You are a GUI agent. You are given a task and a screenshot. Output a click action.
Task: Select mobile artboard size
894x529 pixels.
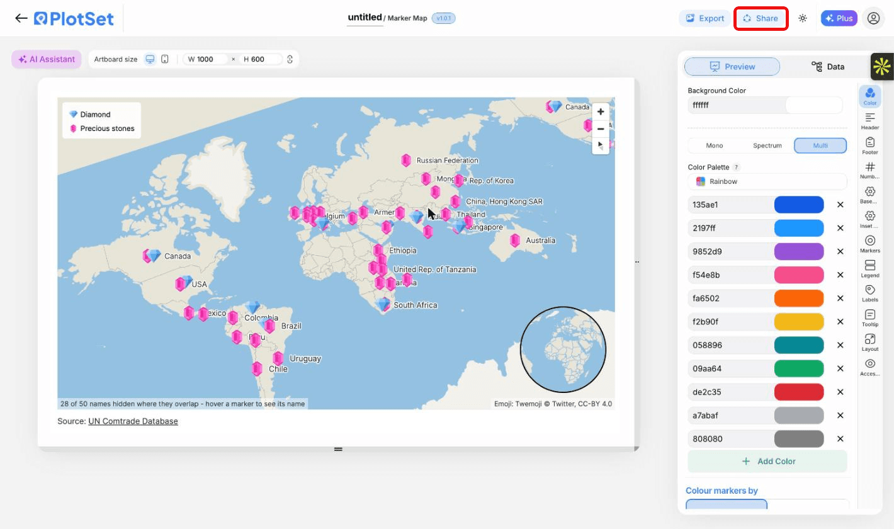[x=165, y=59]
